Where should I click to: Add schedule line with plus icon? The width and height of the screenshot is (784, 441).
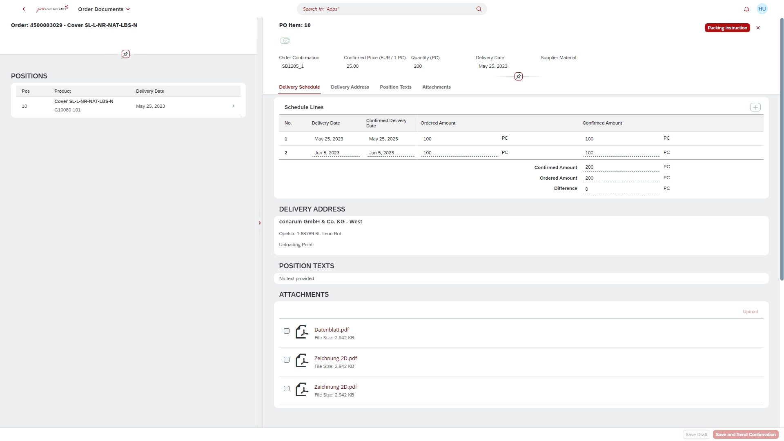click(x=755, y=107)
